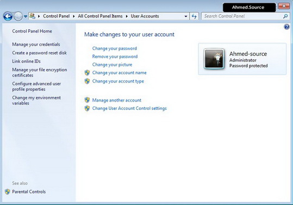Open Remove your password link
This screenshot has height=205, width=293.
115,57
